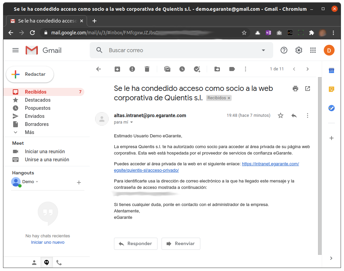Click the browser address bar
Viewport: 344px width, 271px height.
145,33
